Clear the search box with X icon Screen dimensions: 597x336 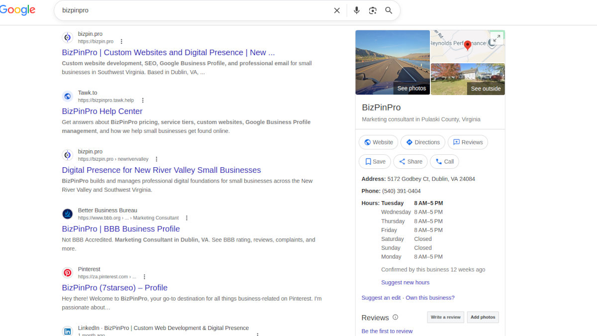click(x=337, y=10)
